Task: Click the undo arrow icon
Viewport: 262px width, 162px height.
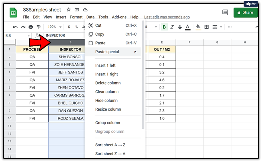Action: (x=15, y=27)
